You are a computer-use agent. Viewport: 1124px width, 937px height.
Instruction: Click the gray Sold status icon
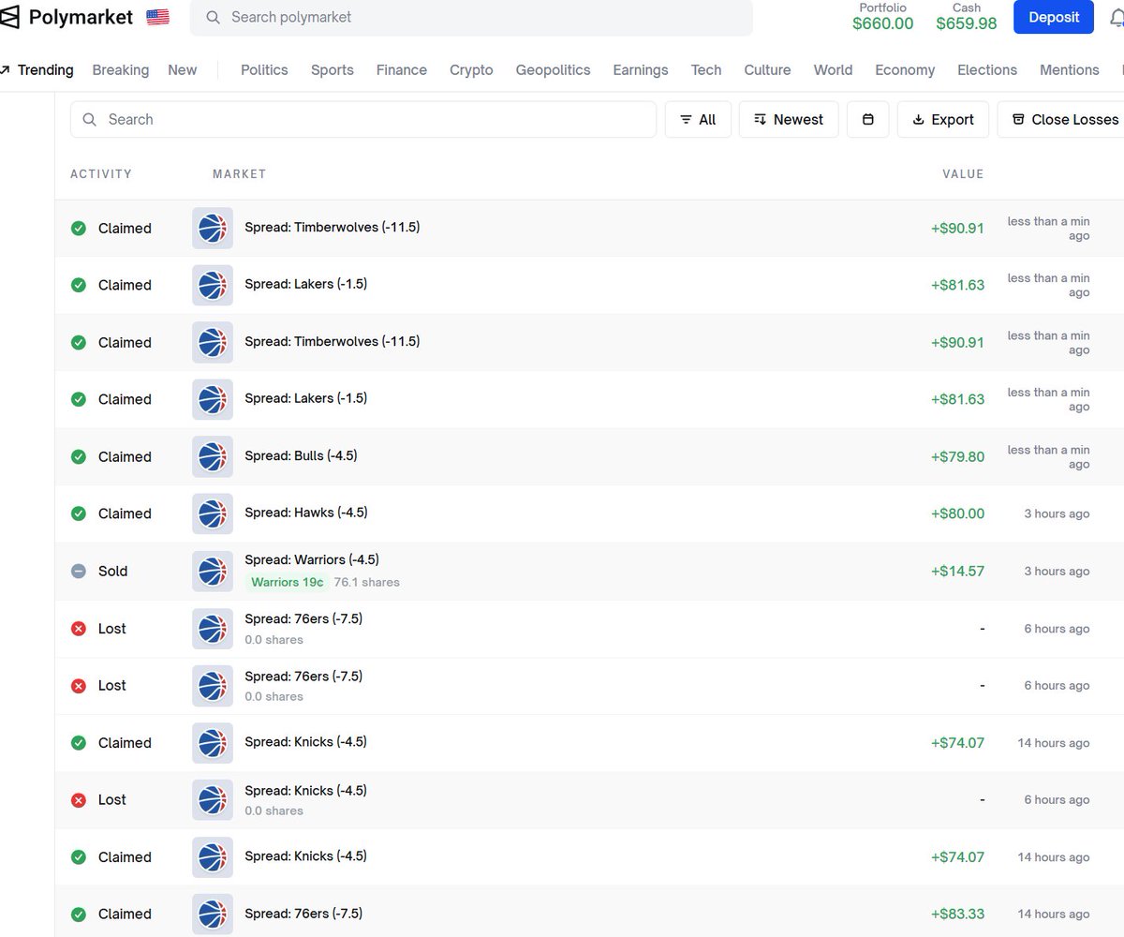79,572
